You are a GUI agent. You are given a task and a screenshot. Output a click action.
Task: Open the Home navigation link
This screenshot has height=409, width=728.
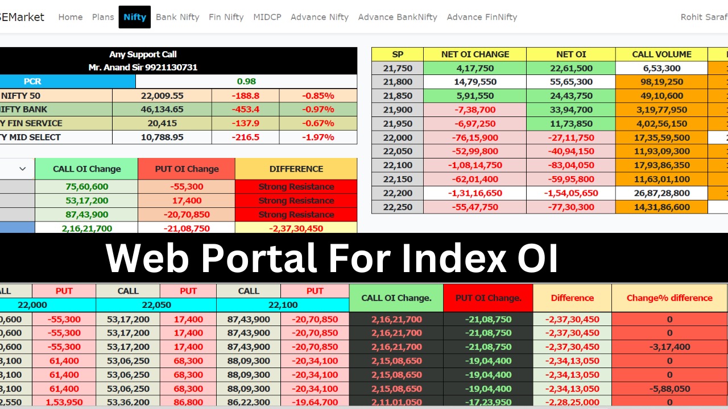point(70,17)
